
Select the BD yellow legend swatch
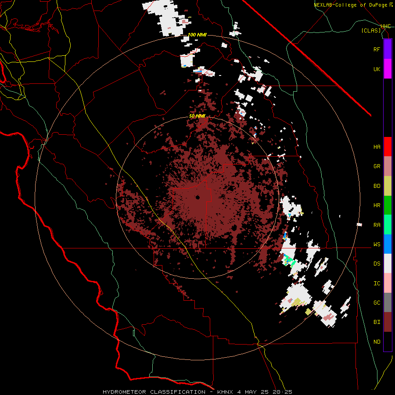[x=388, y=186]
